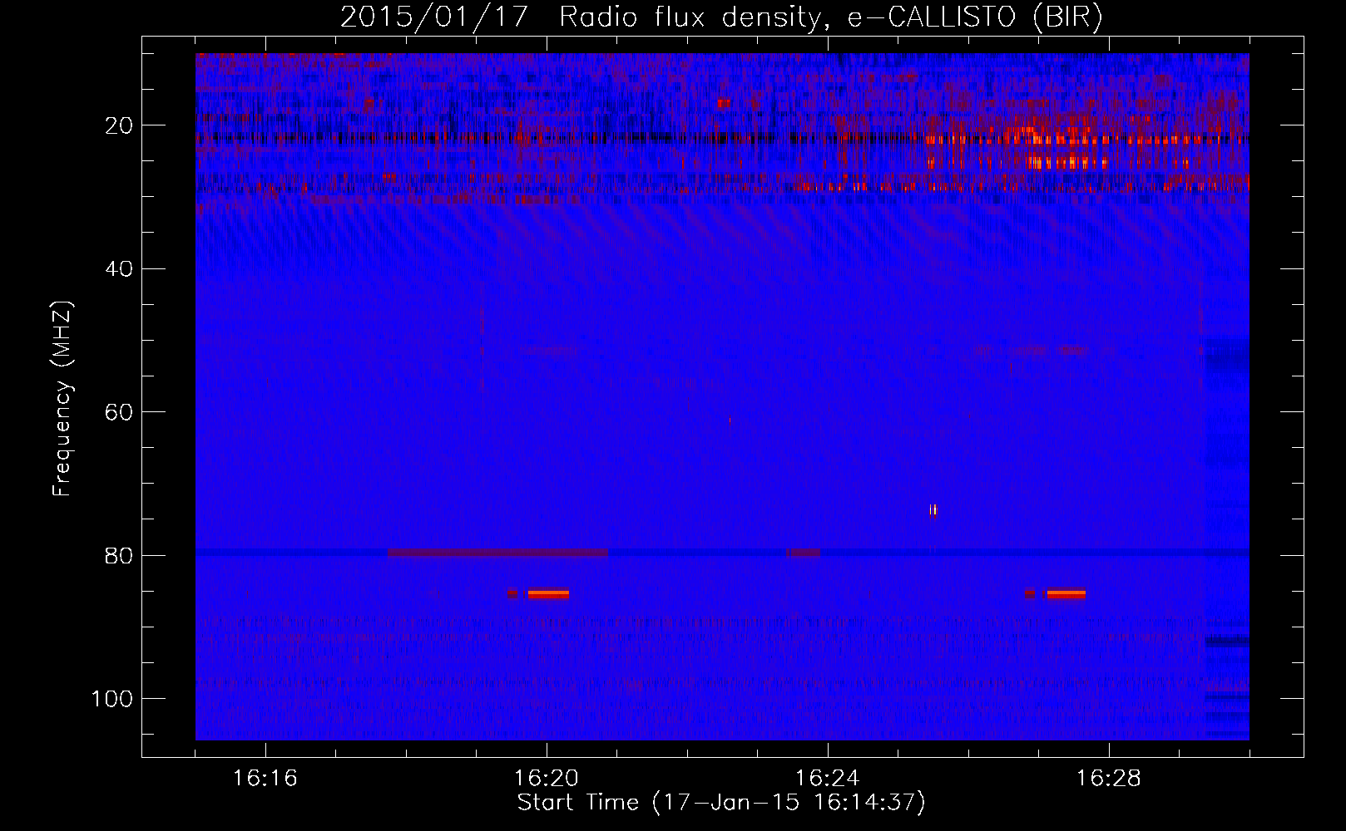Click the 'Start Time (17-Jan-15 16:14:37)' label
Viewport: 1346px width, 831px height.
point(721,802)
